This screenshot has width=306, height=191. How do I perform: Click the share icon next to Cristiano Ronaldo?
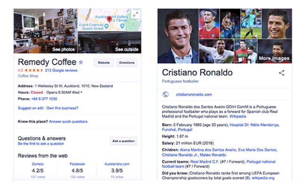tap(282, 73)
